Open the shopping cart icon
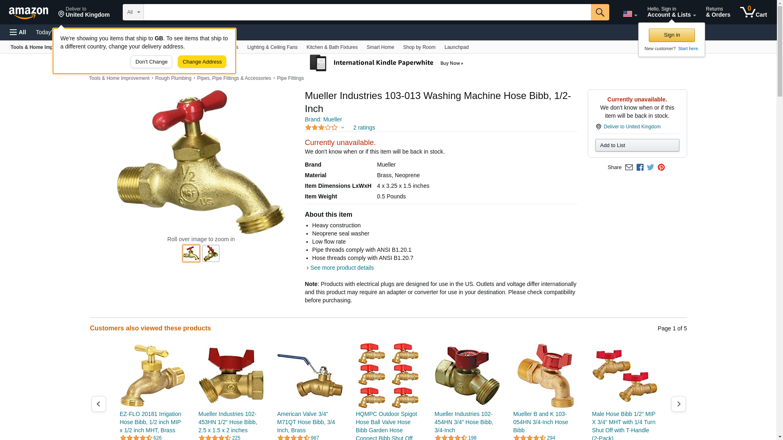The image size is (783, 440). coord(754,12)
